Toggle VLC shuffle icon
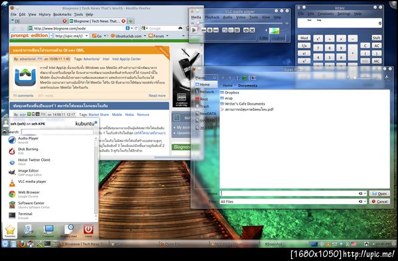 coord(252,30)
